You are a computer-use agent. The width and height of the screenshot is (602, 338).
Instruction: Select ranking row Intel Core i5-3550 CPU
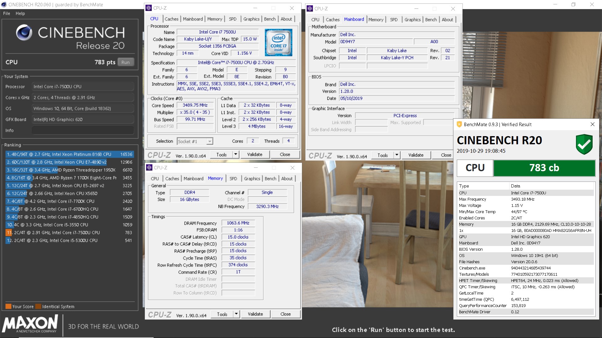click(70, 225)
